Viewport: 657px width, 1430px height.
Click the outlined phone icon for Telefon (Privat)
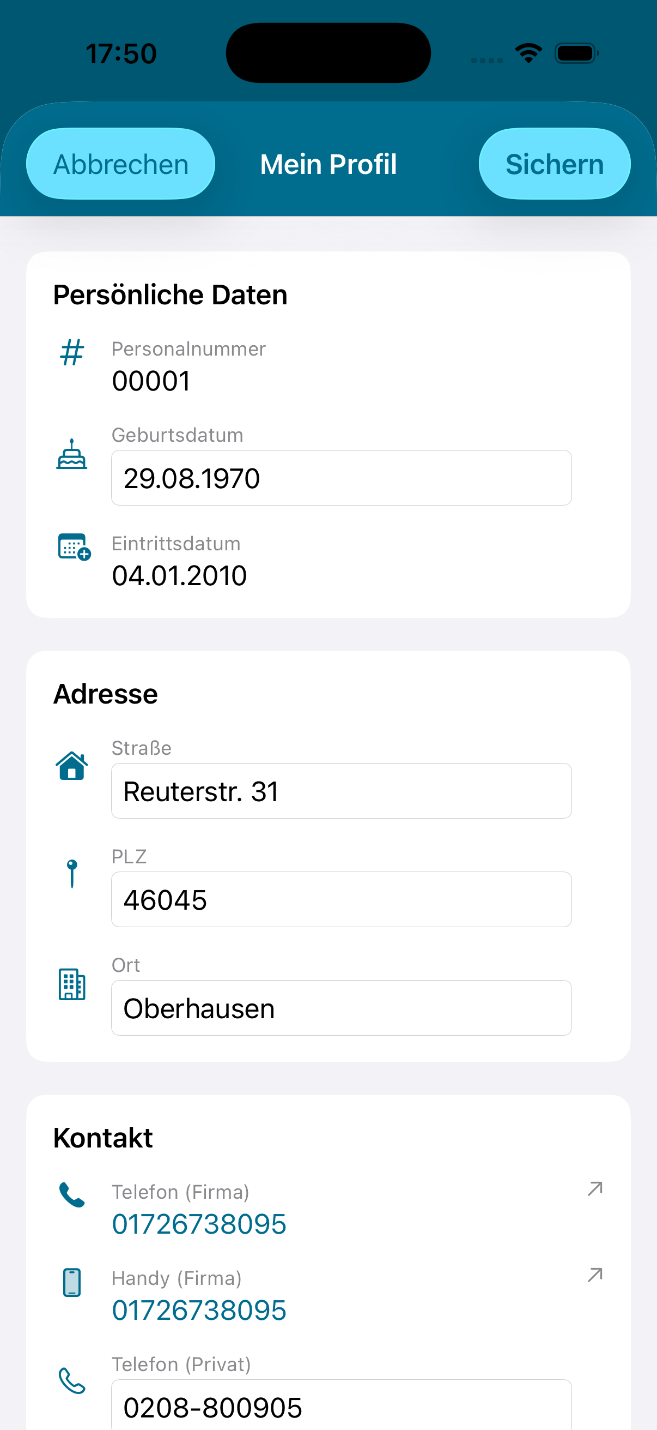coord(72,1380)
